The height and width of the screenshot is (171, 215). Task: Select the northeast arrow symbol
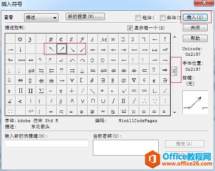(x=62, y=49)
